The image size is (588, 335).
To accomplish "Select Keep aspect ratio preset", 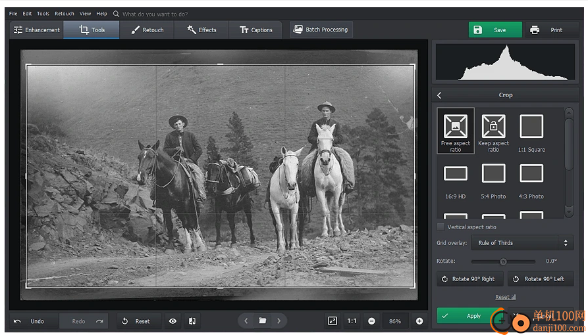I will pyautogui.click(x=493, y=133).
